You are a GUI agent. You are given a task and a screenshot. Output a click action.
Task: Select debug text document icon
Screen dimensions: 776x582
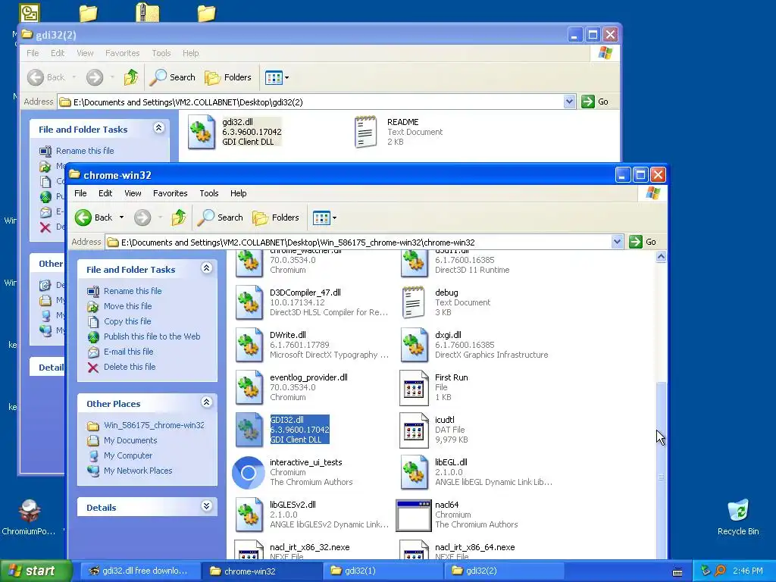(414, 302)
